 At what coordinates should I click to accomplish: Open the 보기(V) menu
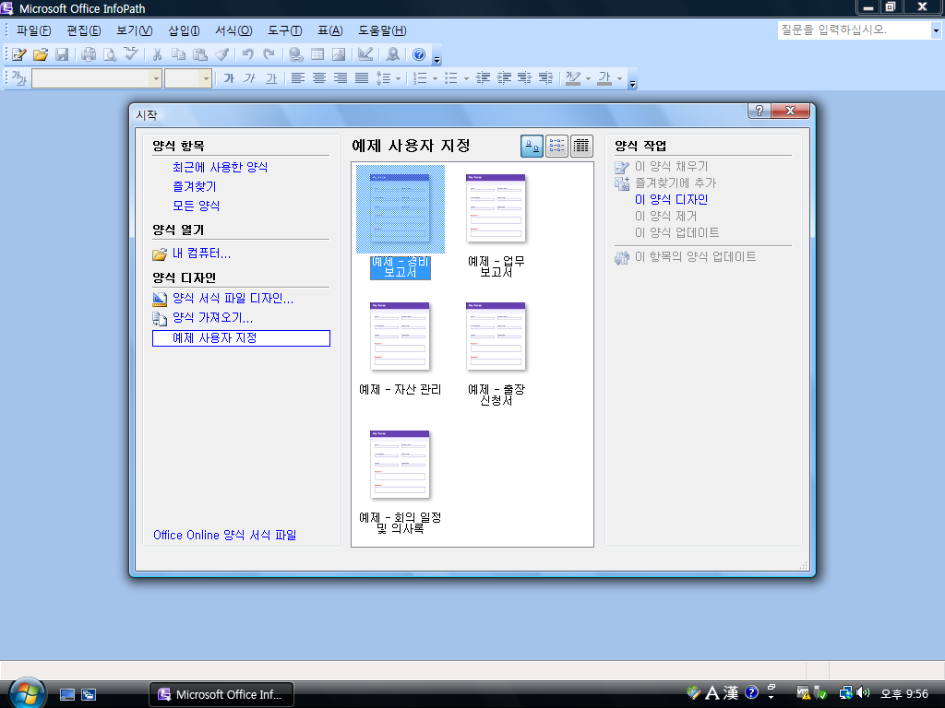[x=135, y=30]
